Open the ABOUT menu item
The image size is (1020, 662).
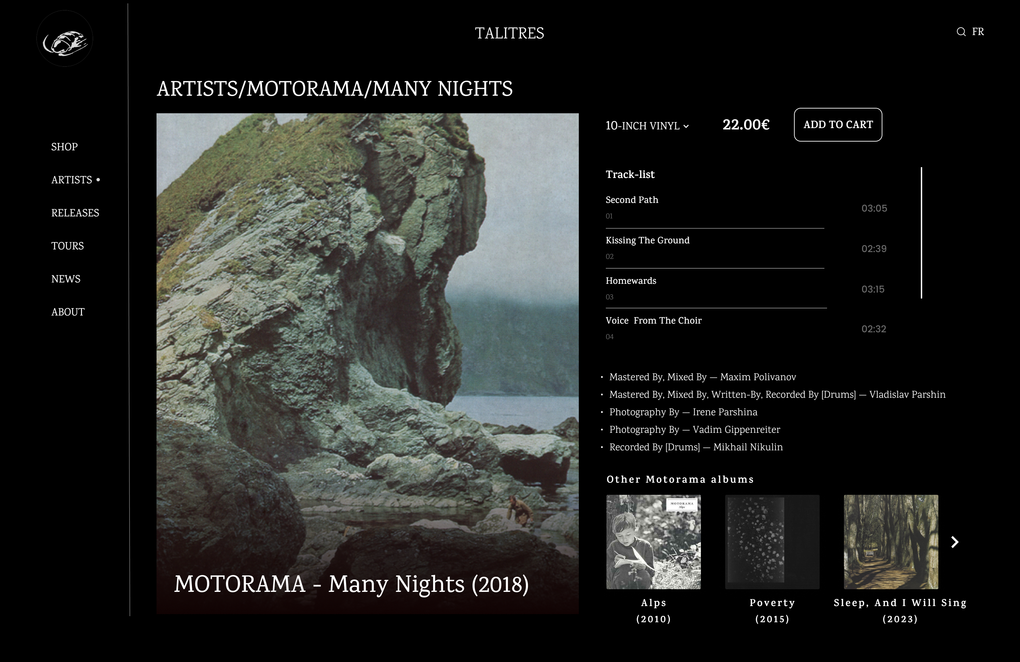(x=68, y=312)
